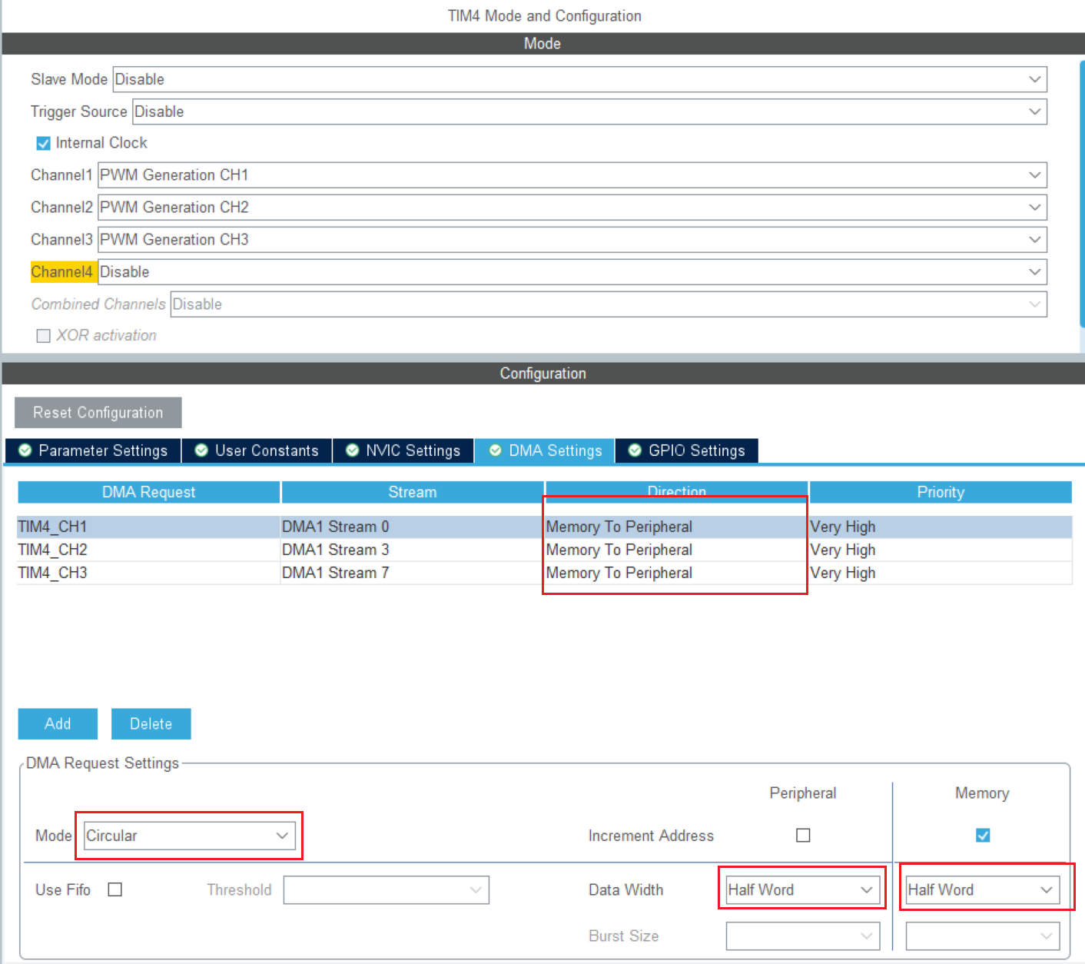Open the Threshold dropdown
The image size is (1085, 964).
point(386,890)
